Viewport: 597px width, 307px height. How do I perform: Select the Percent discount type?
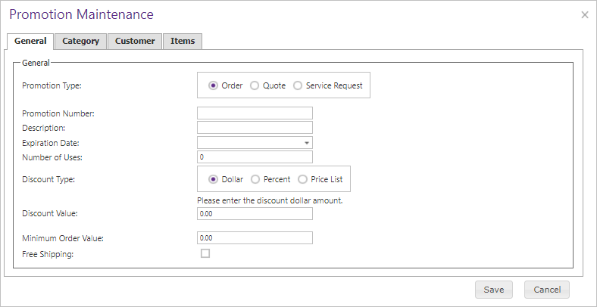pyautogui.click(x=255, y=179)
